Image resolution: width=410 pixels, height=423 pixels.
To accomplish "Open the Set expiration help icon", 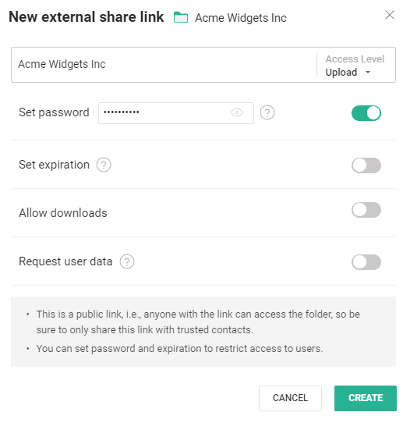I will pyautogui.click(x=104, y=165).
